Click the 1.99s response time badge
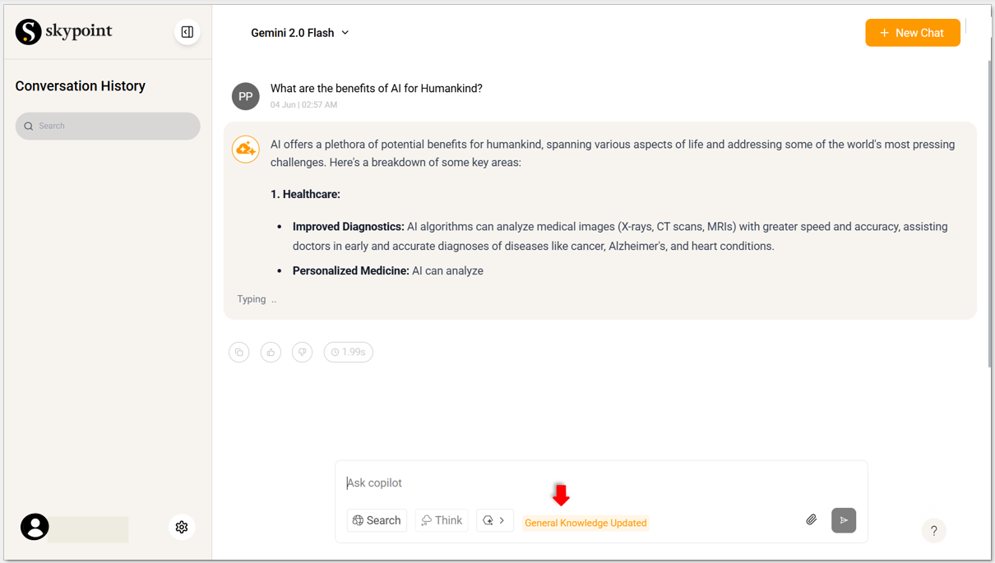 tap(349, 352)
